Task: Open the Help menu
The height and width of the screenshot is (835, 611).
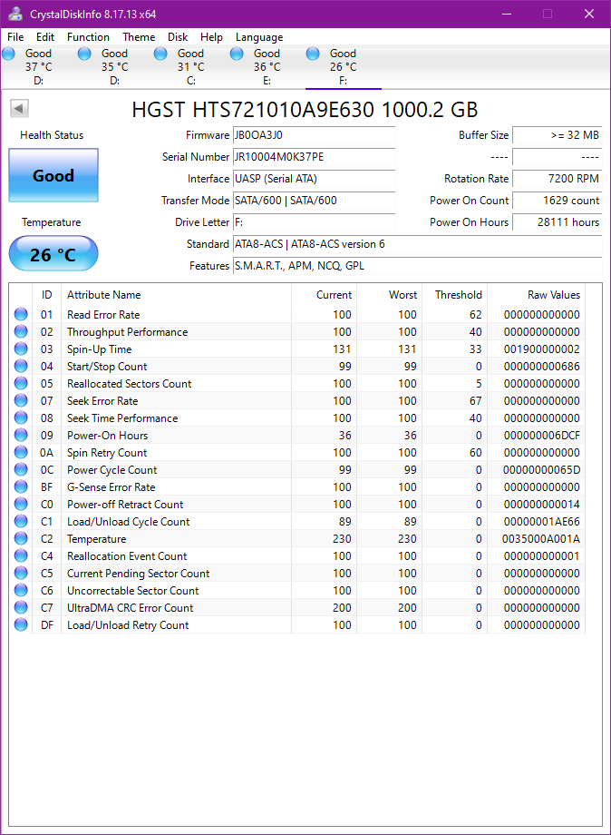Action: point(211,36)
